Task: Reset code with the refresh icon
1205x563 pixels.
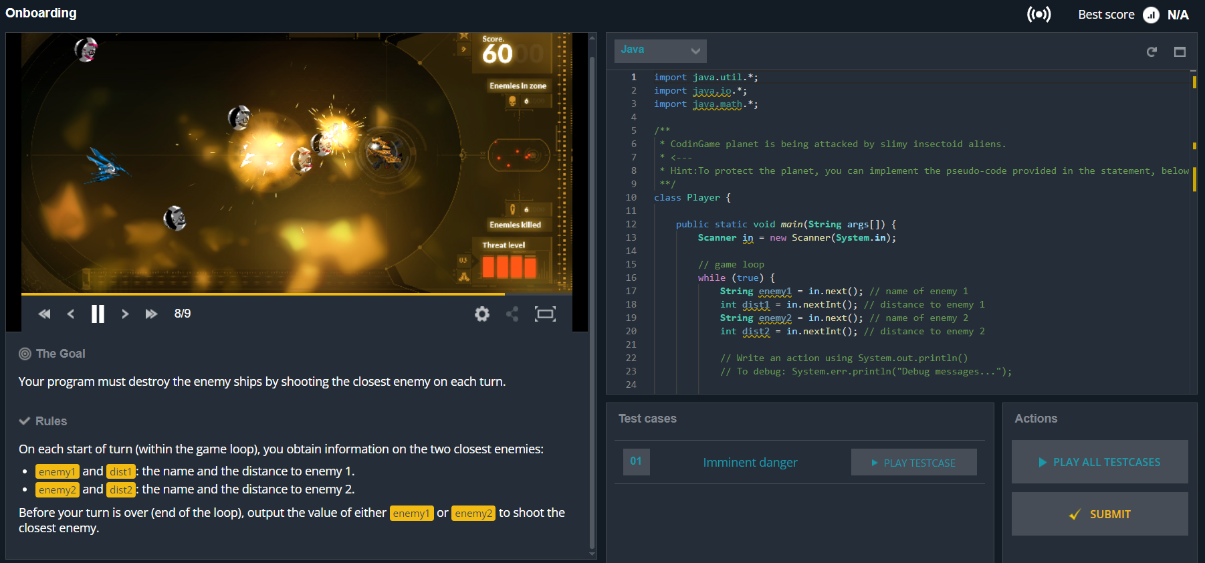Action: click(x=1152, y=51)
